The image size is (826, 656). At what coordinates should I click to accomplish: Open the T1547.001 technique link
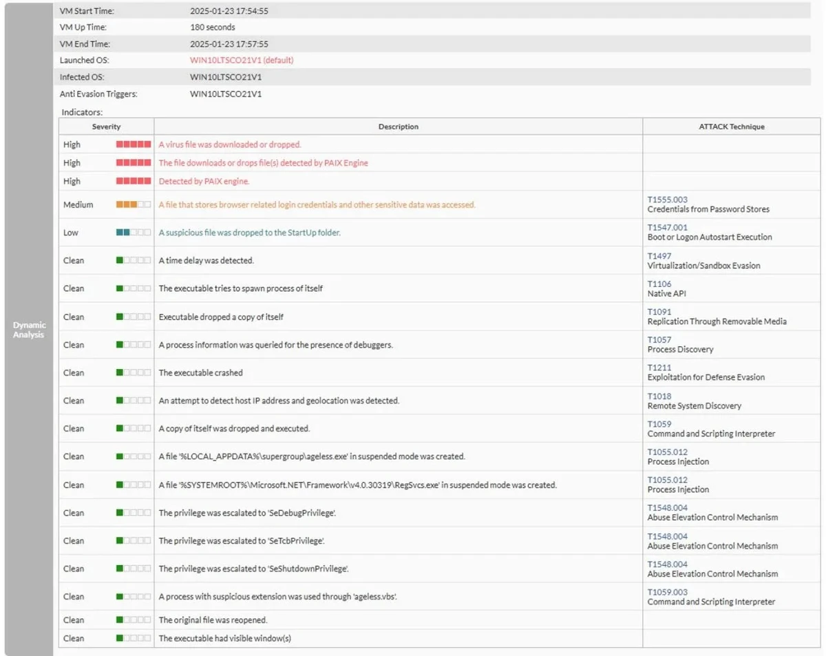pos(667,227)
